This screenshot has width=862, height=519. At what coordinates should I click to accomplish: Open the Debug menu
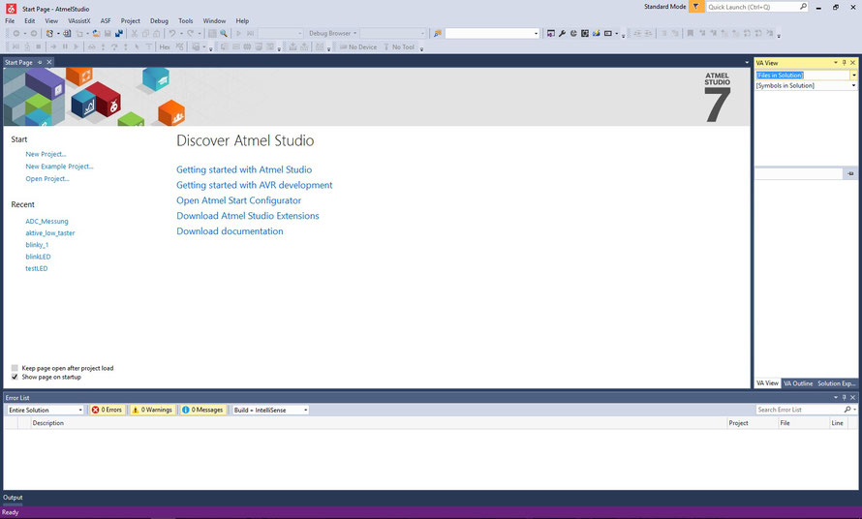point(160,21)
